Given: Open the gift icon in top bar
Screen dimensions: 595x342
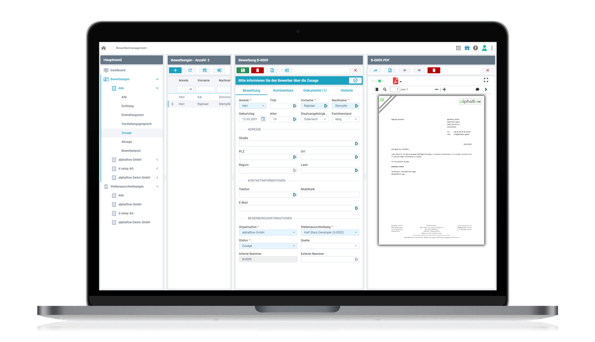Looking at the screenshot, I should tap(467, 48).
